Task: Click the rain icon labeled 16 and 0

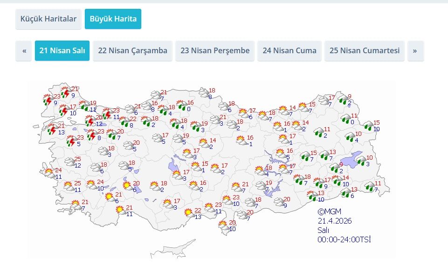Action: click(x=181, y=106)
